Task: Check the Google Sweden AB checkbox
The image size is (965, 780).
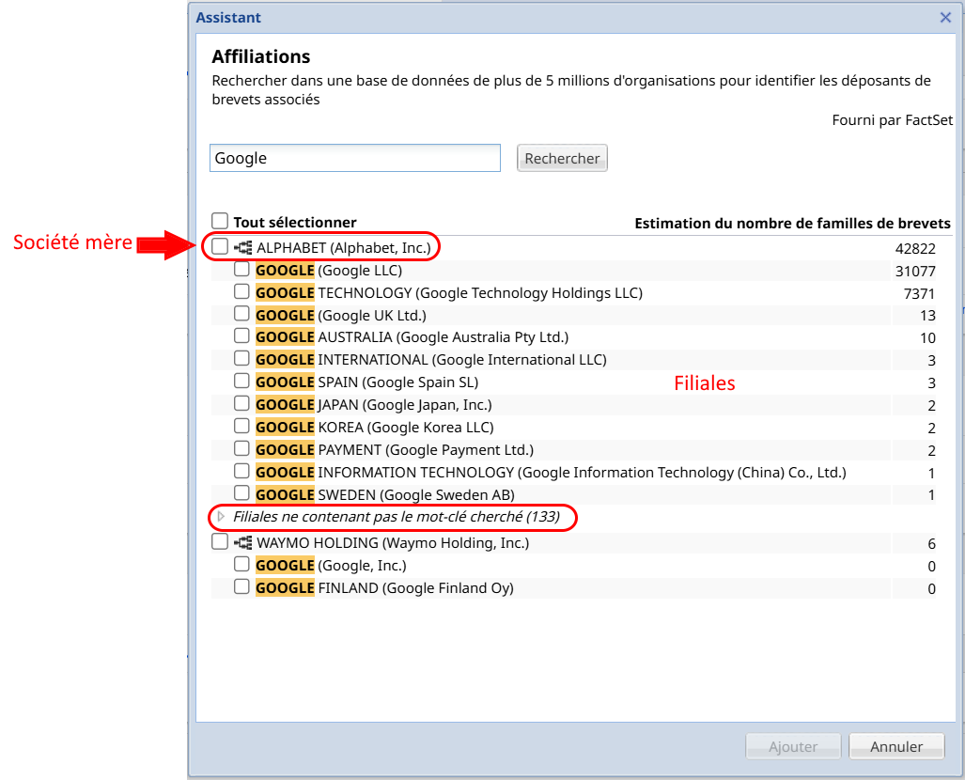Action: pos(241,493)
